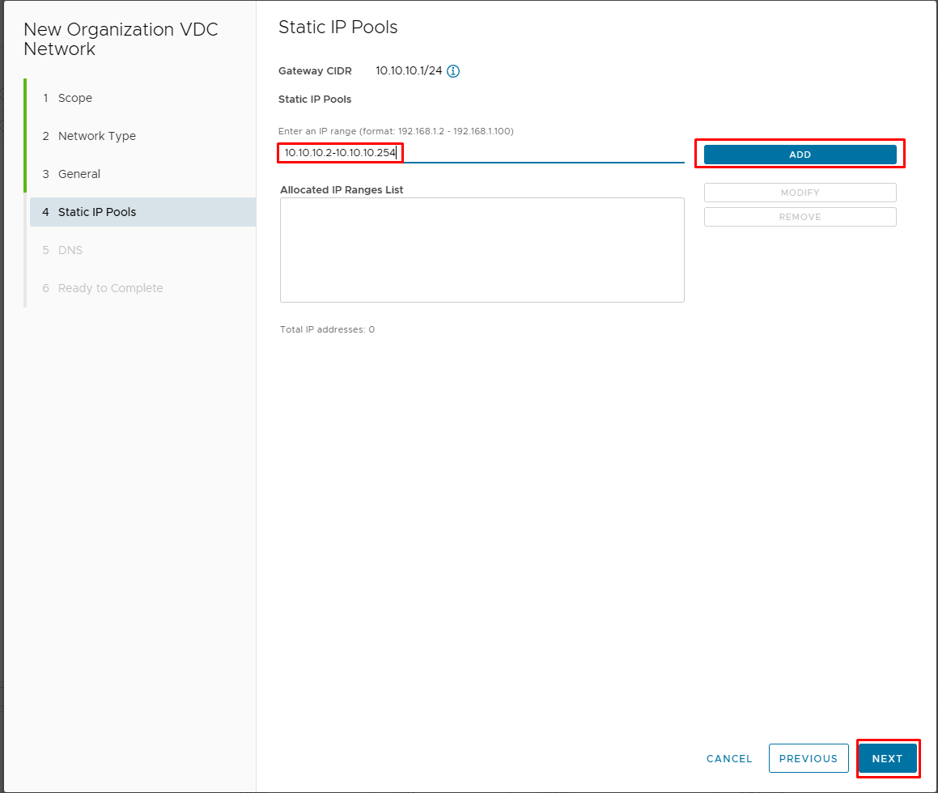
Task: Focus the IP range input field
Action: (481, 153)
